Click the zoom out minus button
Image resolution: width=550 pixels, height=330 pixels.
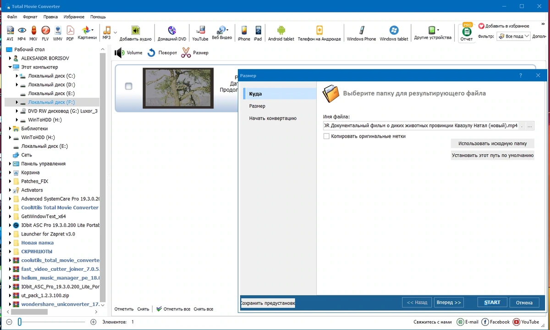(9, 322)
